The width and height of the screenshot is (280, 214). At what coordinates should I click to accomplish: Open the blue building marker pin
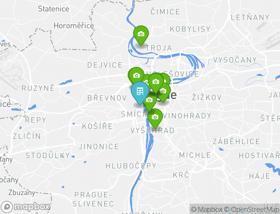tap(140, 93)
